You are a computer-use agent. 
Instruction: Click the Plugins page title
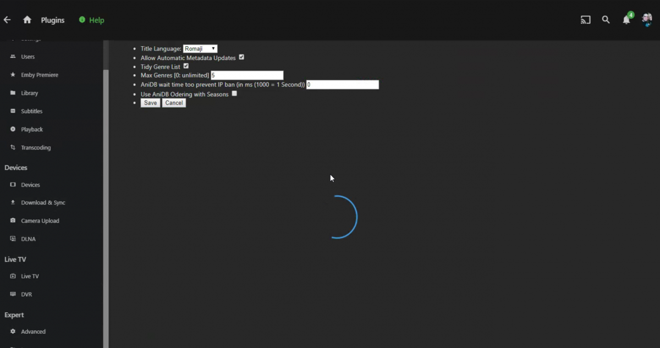pos(53,20)
